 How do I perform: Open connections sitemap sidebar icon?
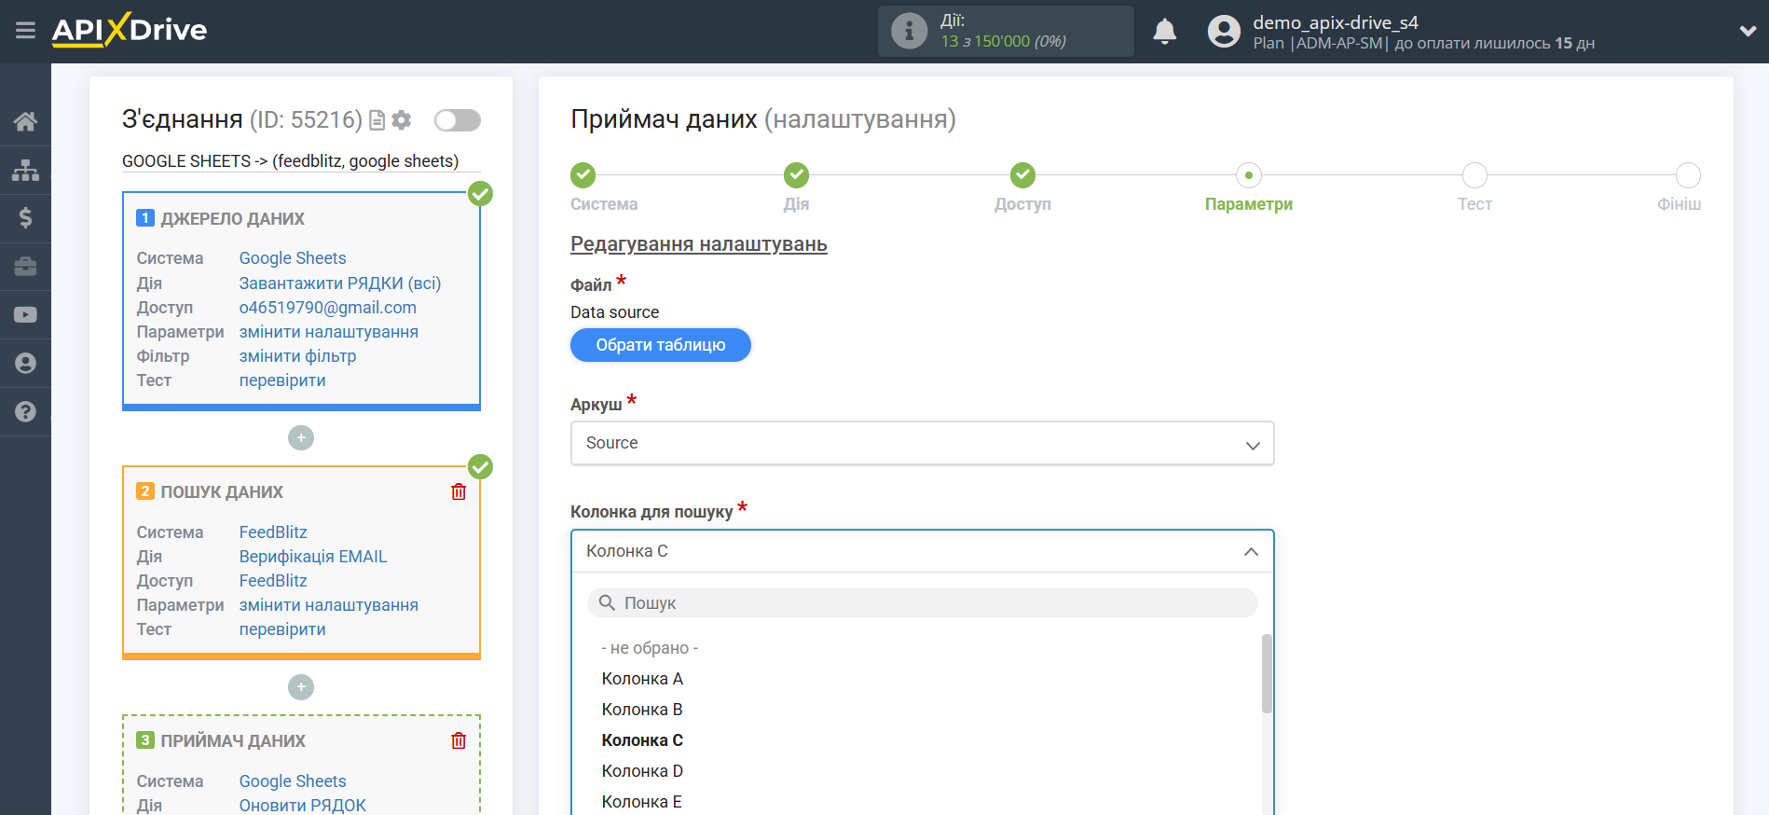(25, 170)
